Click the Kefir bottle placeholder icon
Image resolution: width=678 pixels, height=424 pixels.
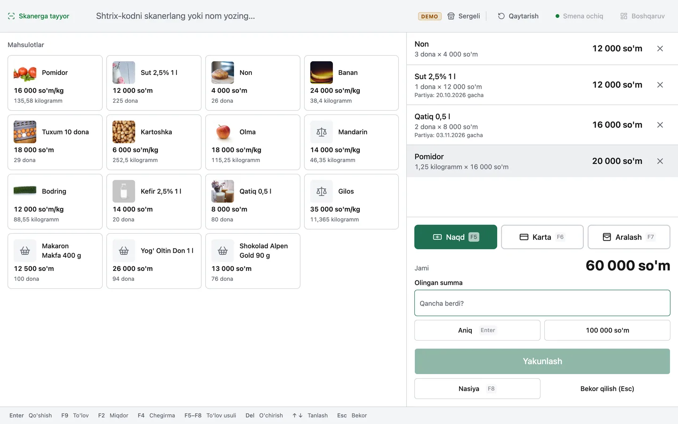[x=124, y=191]
